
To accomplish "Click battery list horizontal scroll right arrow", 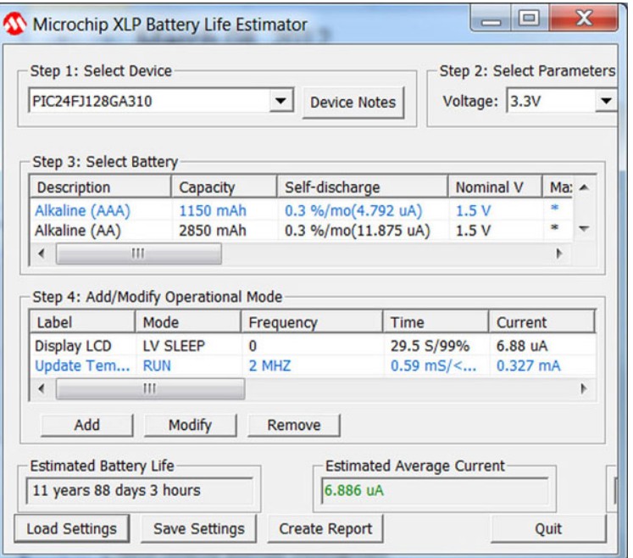I will point(559,254).
